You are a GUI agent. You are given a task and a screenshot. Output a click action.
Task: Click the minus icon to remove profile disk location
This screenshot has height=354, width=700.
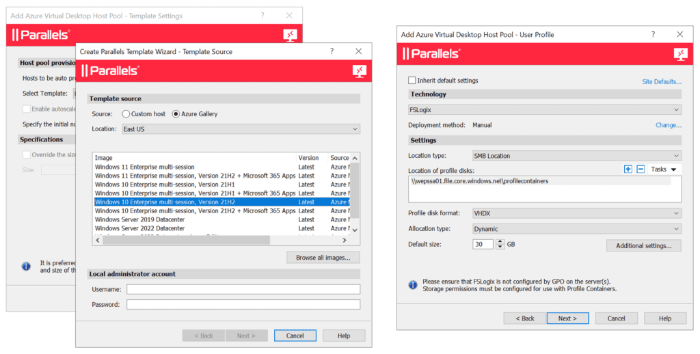point(641,169)
